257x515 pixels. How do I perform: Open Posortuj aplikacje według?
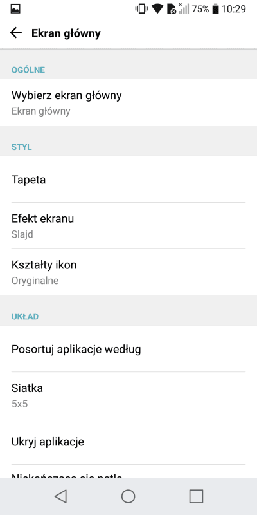pos(128,349)
